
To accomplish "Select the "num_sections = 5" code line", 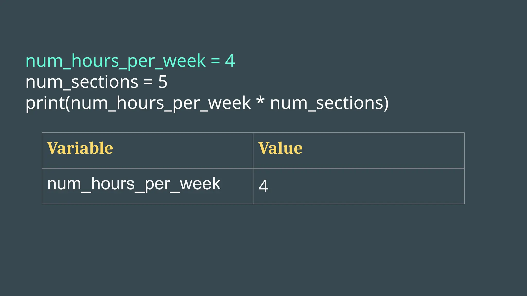I will (x=96, y=82).
